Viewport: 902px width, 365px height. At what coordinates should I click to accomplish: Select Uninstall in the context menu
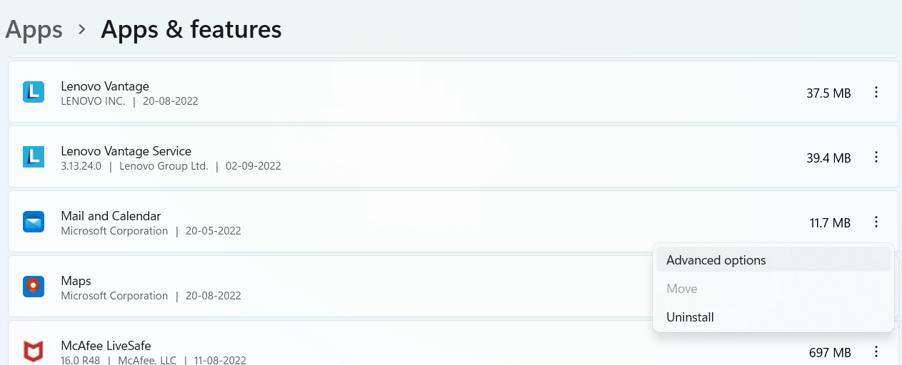[690, 317]
